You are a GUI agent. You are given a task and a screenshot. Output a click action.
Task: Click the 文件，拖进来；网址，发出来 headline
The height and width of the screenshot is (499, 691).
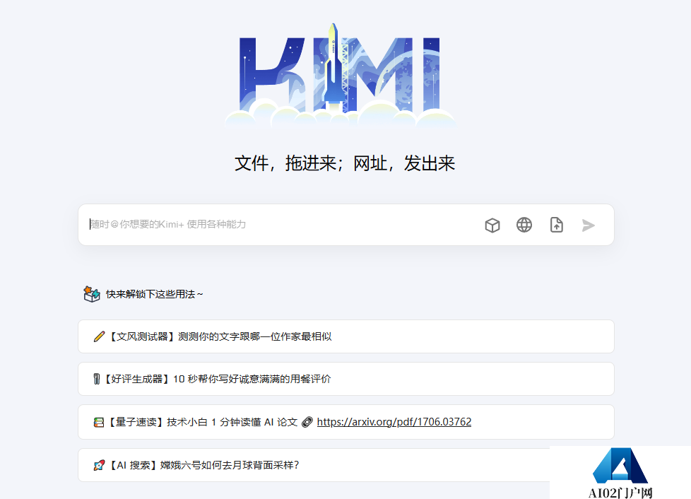coord(345,163)
